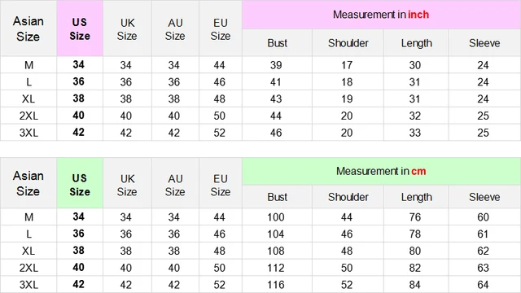Click Sleeve value 64 in cm table
Screen dimensions: 521x293
[483, 285]
